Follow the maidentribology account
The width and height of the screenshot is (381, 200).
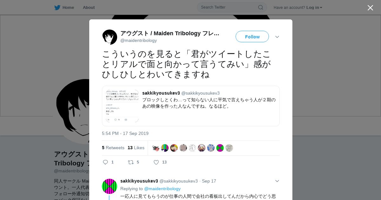[x=252, y=37]
